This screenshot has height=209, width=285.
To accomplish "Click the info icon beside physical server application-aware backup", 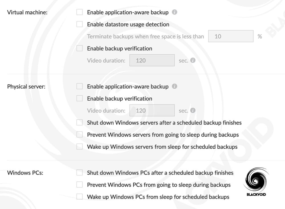I will coord(175,86).
